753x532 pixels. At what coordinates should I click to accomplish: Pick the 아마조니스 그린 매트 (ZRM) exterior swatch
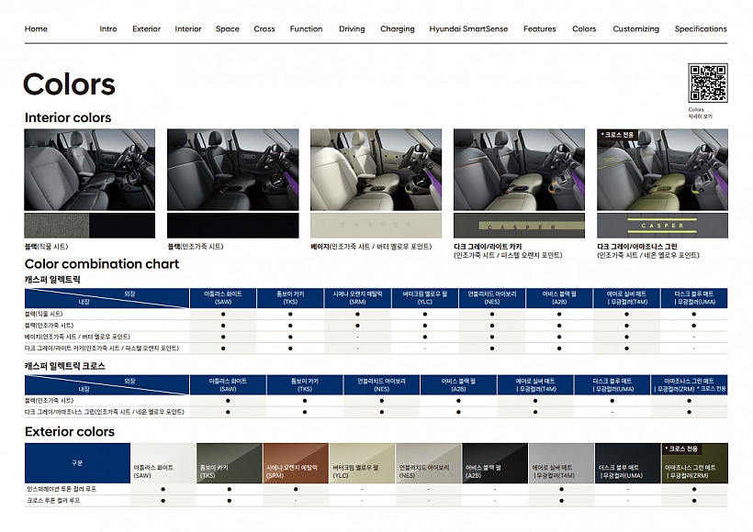(694, 463)
